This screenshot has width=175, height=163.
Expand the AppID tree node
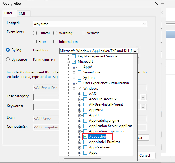(79, 115)
